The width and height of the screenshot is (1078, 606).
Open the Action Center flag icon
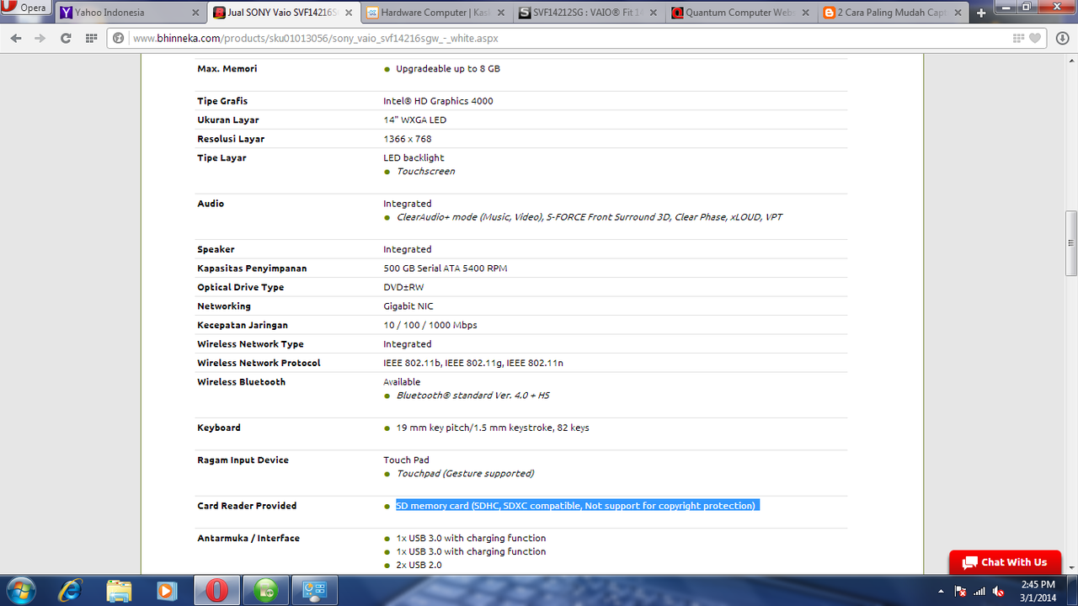click(x=960, y=591)
